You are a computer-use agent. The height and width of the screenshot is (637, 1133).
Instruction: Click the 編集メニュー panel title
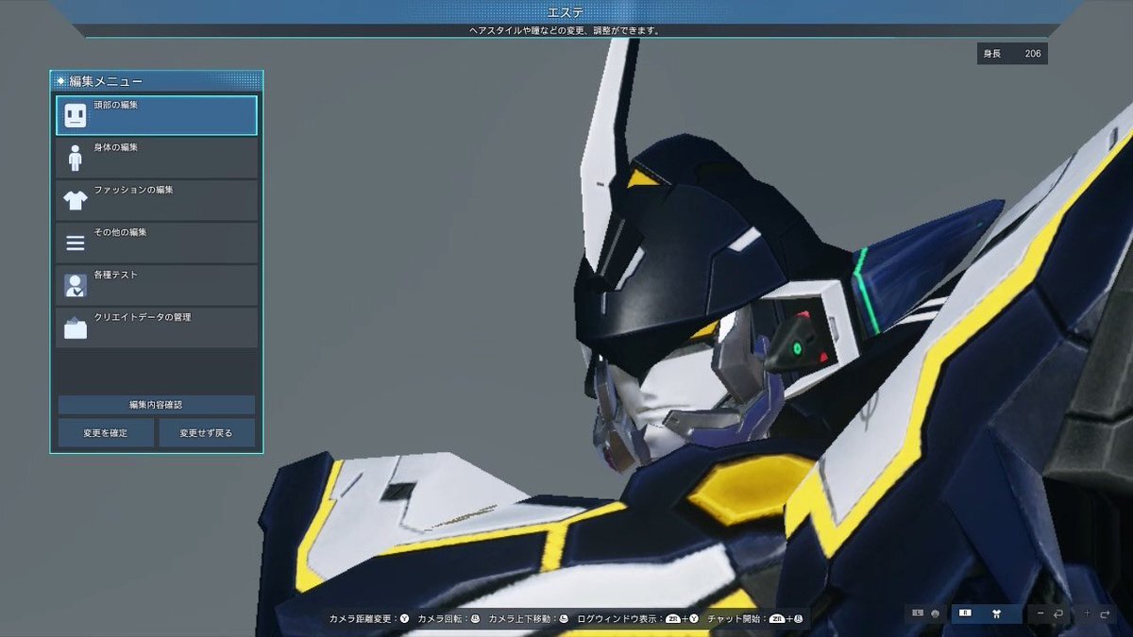[106, 81]
